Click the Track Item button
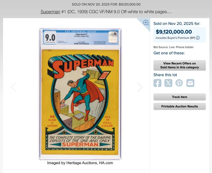The height and width of the screenshot is (173, 212). pos(179,97)
